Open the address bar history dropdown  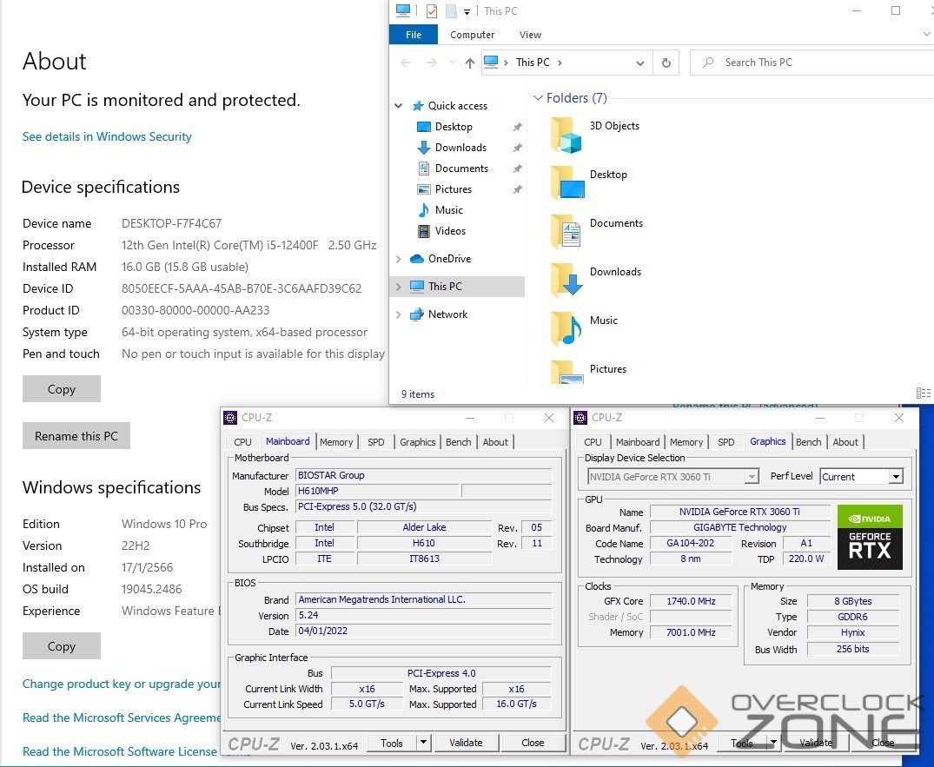tap(639, 63)
